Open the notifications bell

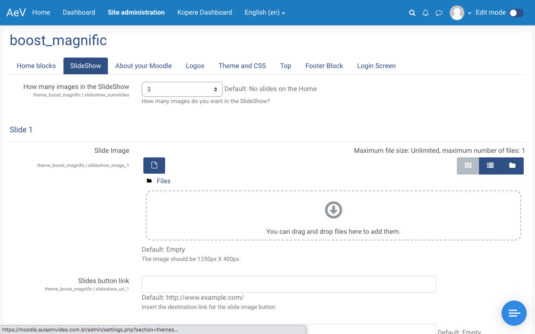(x=425, y=13)
